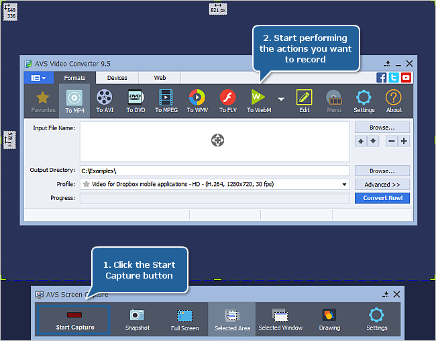Screen dimensions: 436x341
Task: Pin the AVS Screen Capture window
Action: pyautogui.click(x=386, y=294)
